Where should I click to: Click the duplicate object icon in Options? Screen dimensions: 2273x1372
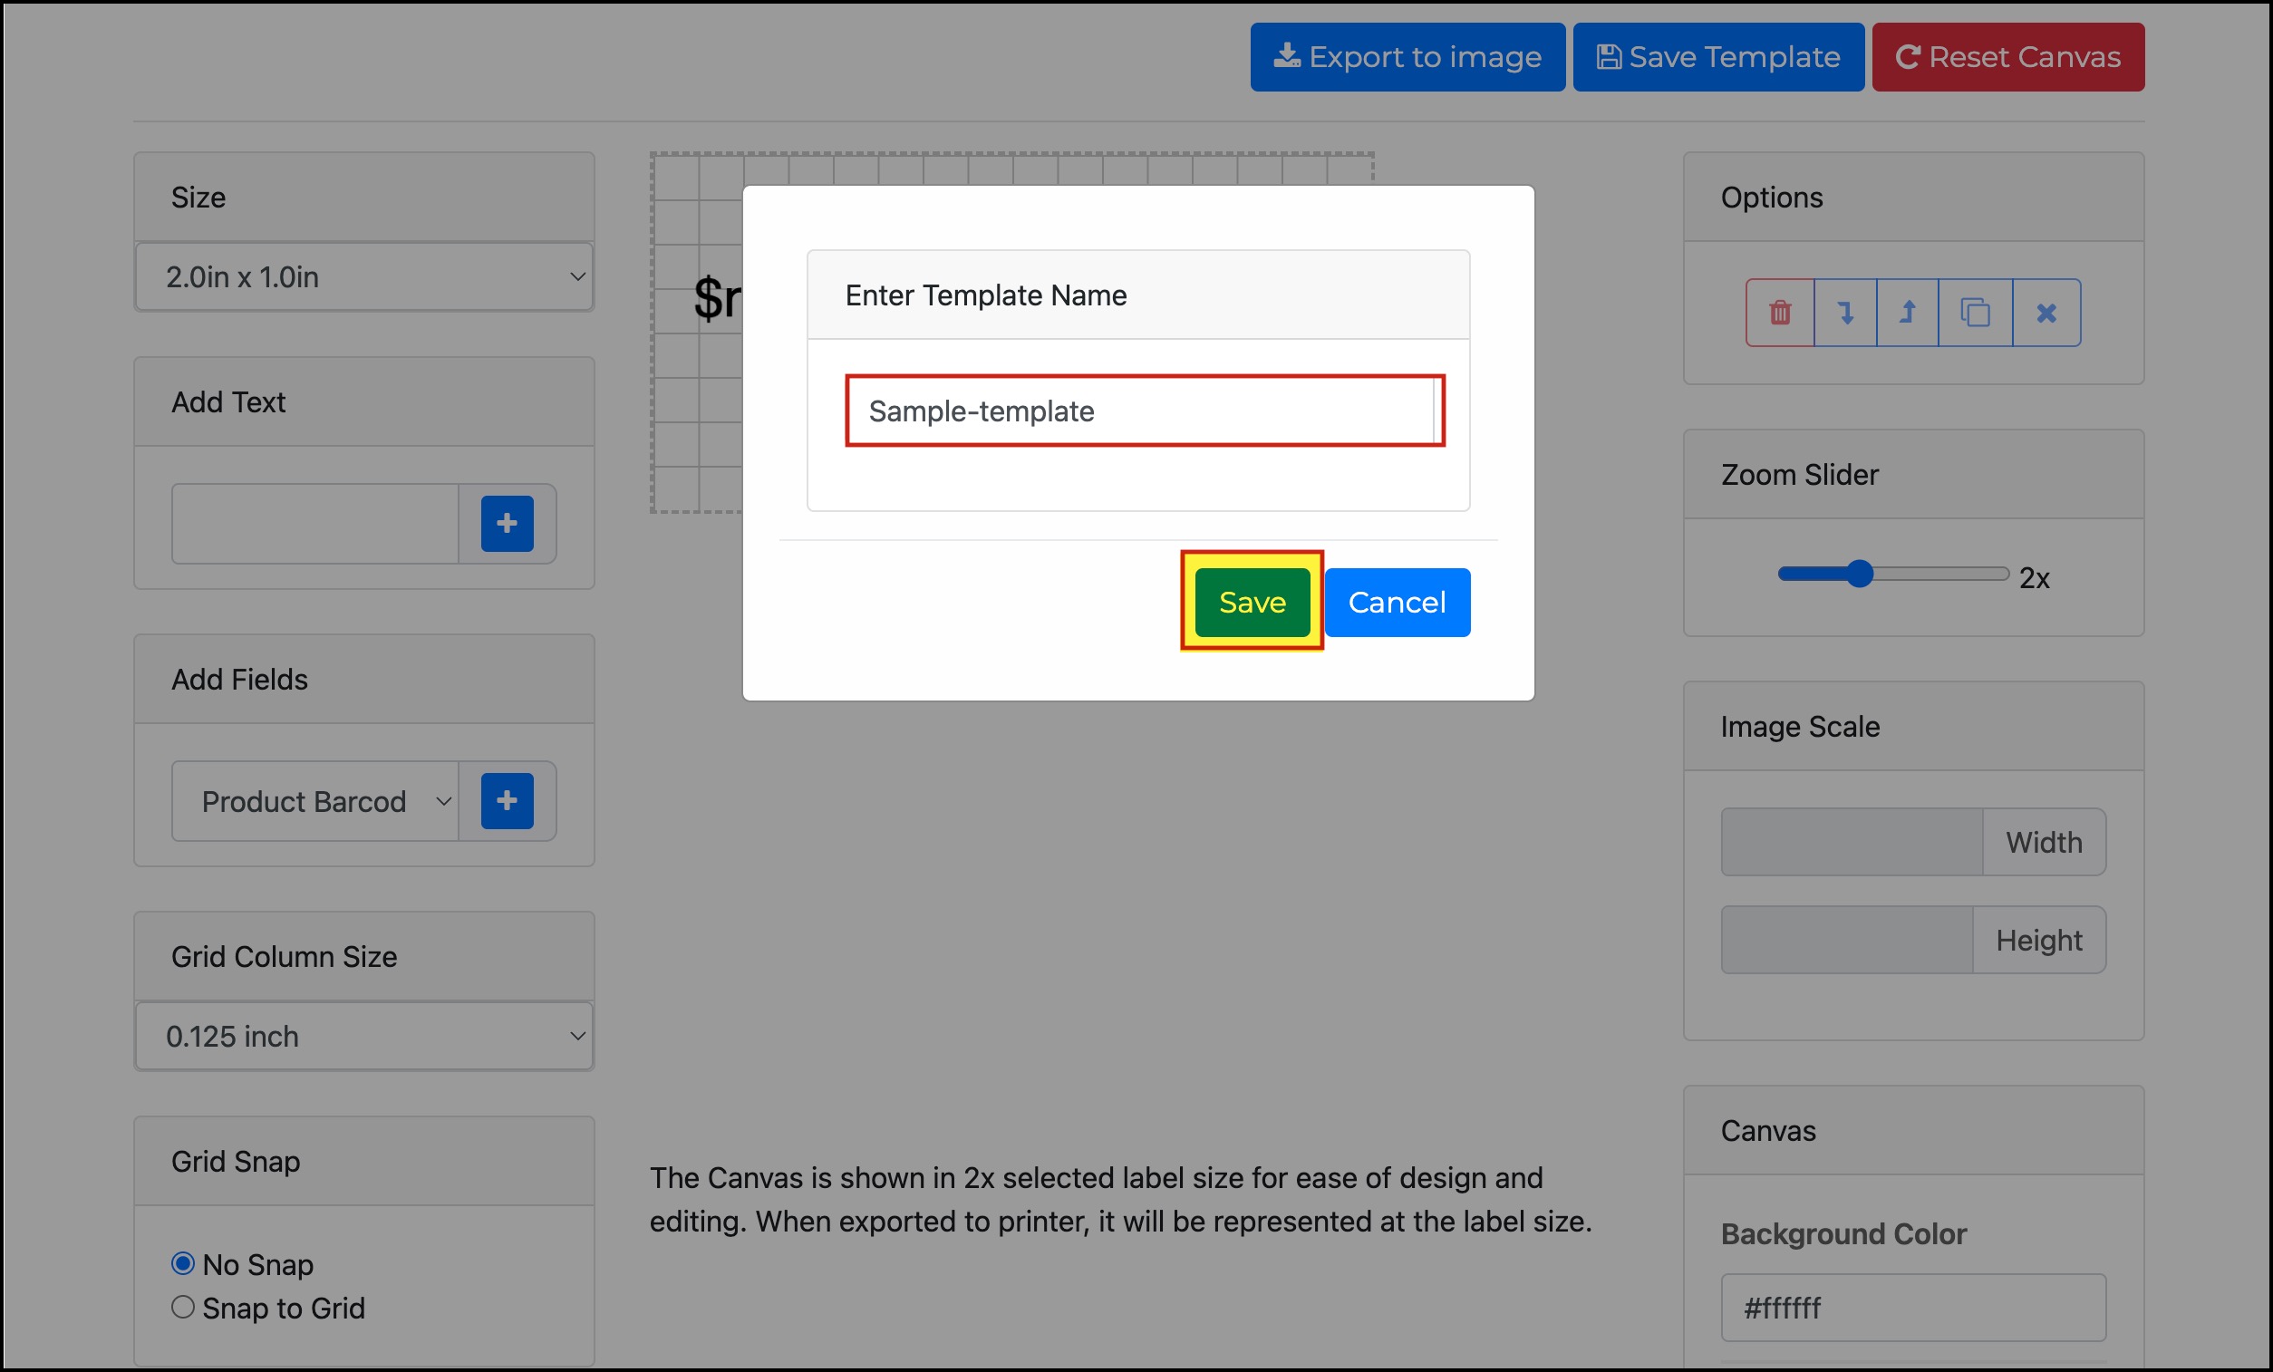click(x=1974, y=313)
